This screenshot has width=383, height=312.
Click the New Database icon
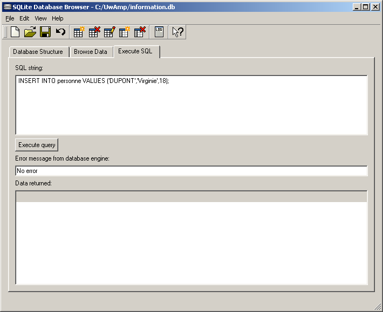coord(15,32)
